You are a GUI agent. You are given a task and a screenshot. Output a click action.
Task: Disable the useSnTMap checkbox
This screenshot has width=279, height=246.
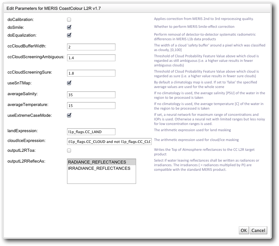(69, 83)
